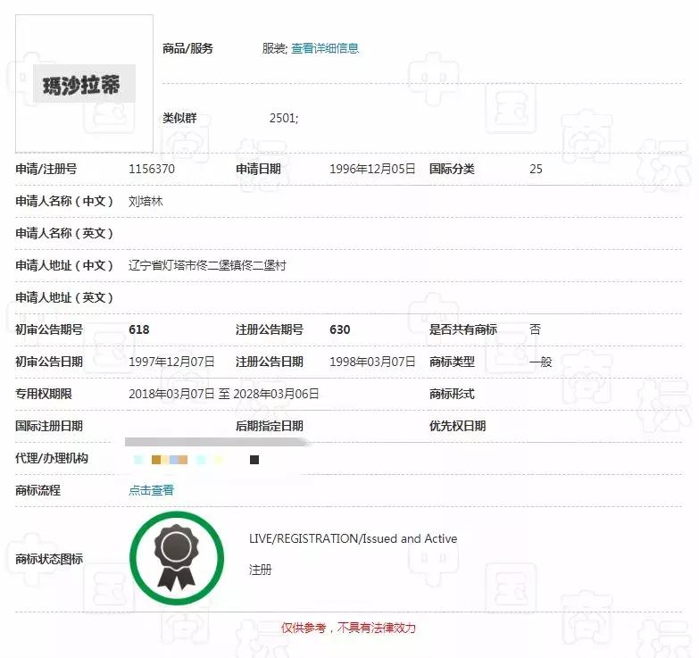Select the 申请/注册号 label
This screenshot has height=658, width=699.
[x=46, y=169]
